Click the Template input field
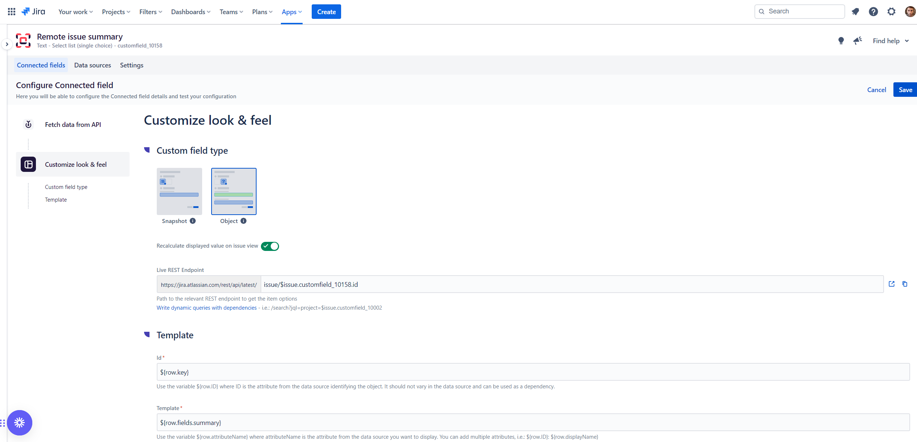Viewport: 917px width, 442px height. pyautogui.click(x=533, y=422)
